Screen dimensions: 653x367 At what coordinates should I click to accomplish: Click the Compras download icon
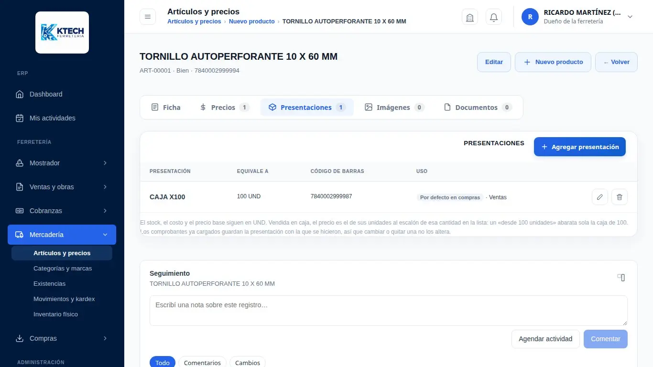pyautogui.click(x=20, y=338)
